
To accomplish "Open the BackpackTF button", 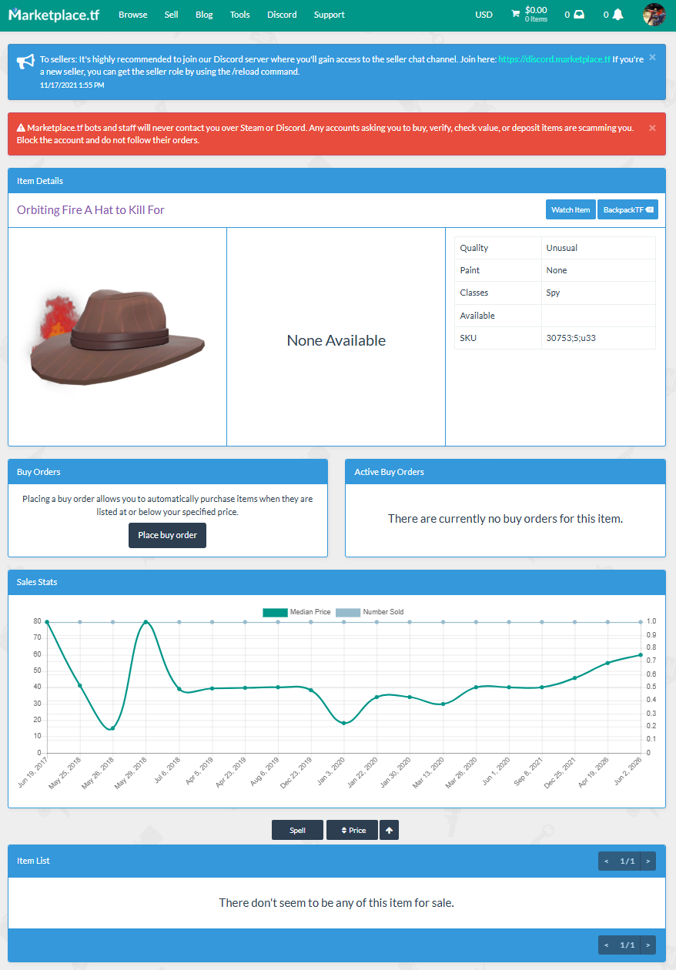I will tap(627, 209).
